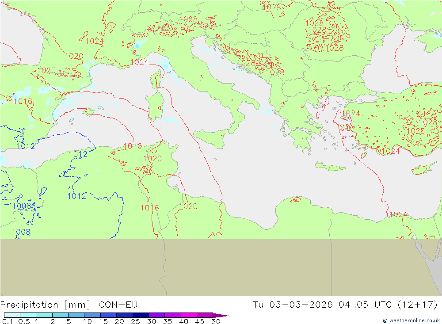Click the red 1024 label on Turkey's south coast

[x=391, y=151]
